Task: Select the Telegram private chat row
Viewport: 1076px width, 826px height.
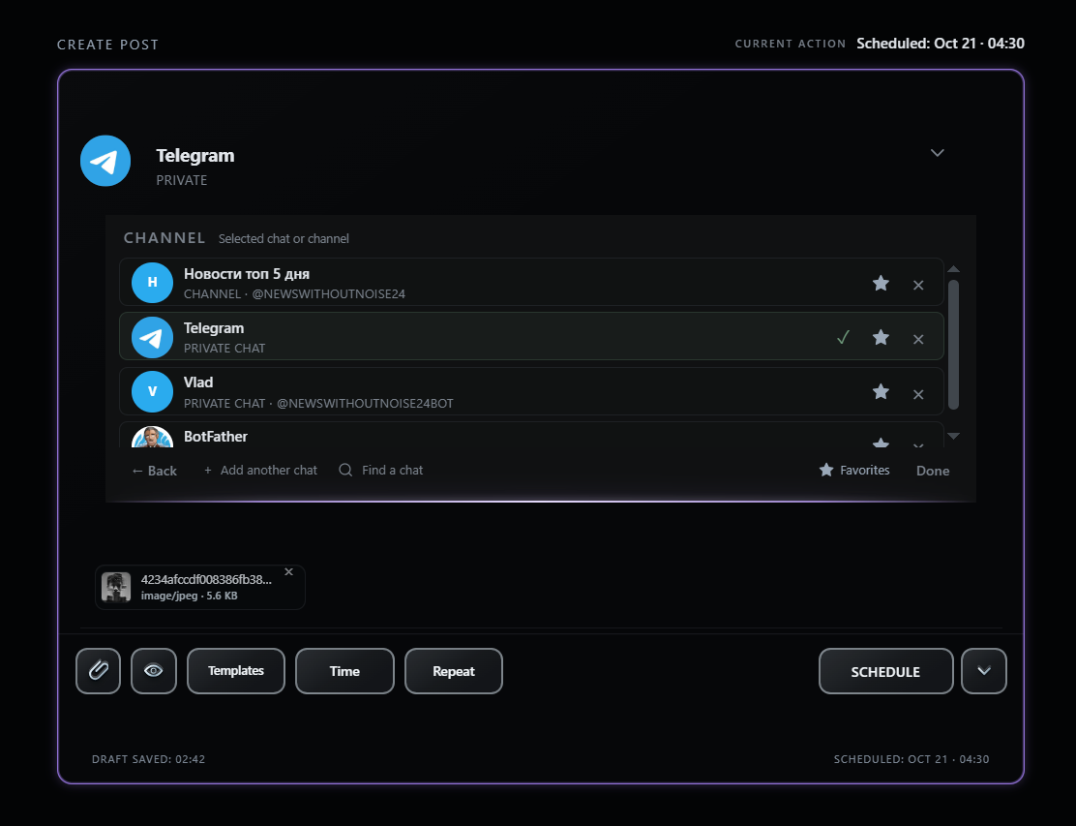Action: (x=531, y=336)
